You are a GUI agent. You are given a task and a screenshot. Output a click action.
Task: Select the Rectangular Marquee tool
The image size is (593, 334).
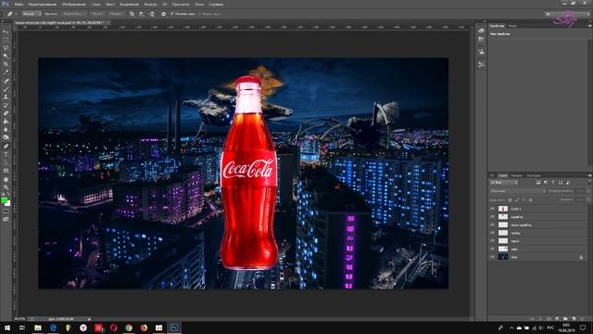point(6,40)
